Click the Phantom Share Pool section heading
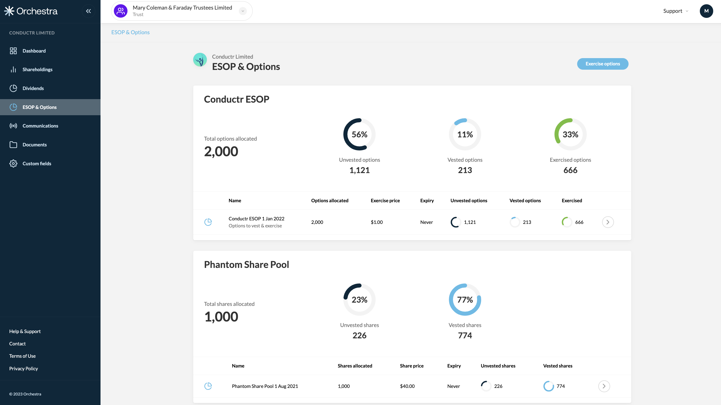 click(246, 264)
